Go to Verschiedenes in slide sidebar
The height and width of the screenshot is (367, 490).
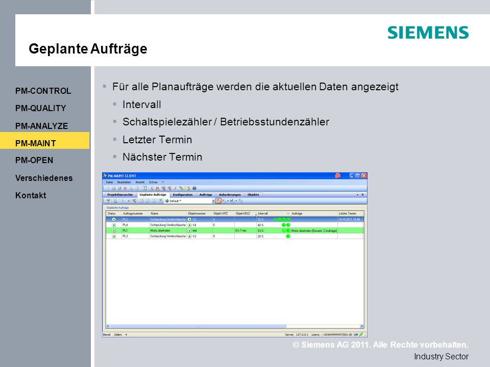44,178
